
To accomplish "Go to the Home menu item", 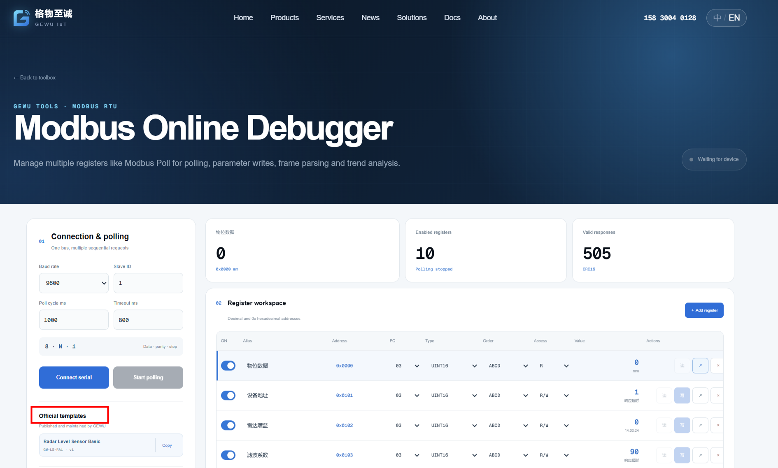I will point(243,18).
